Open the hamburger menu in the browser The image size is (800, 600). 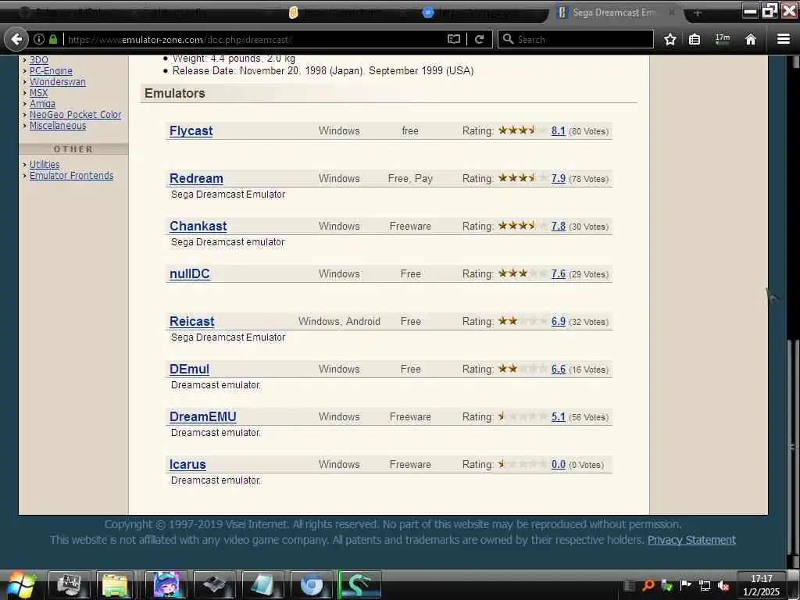click(783, 39)
